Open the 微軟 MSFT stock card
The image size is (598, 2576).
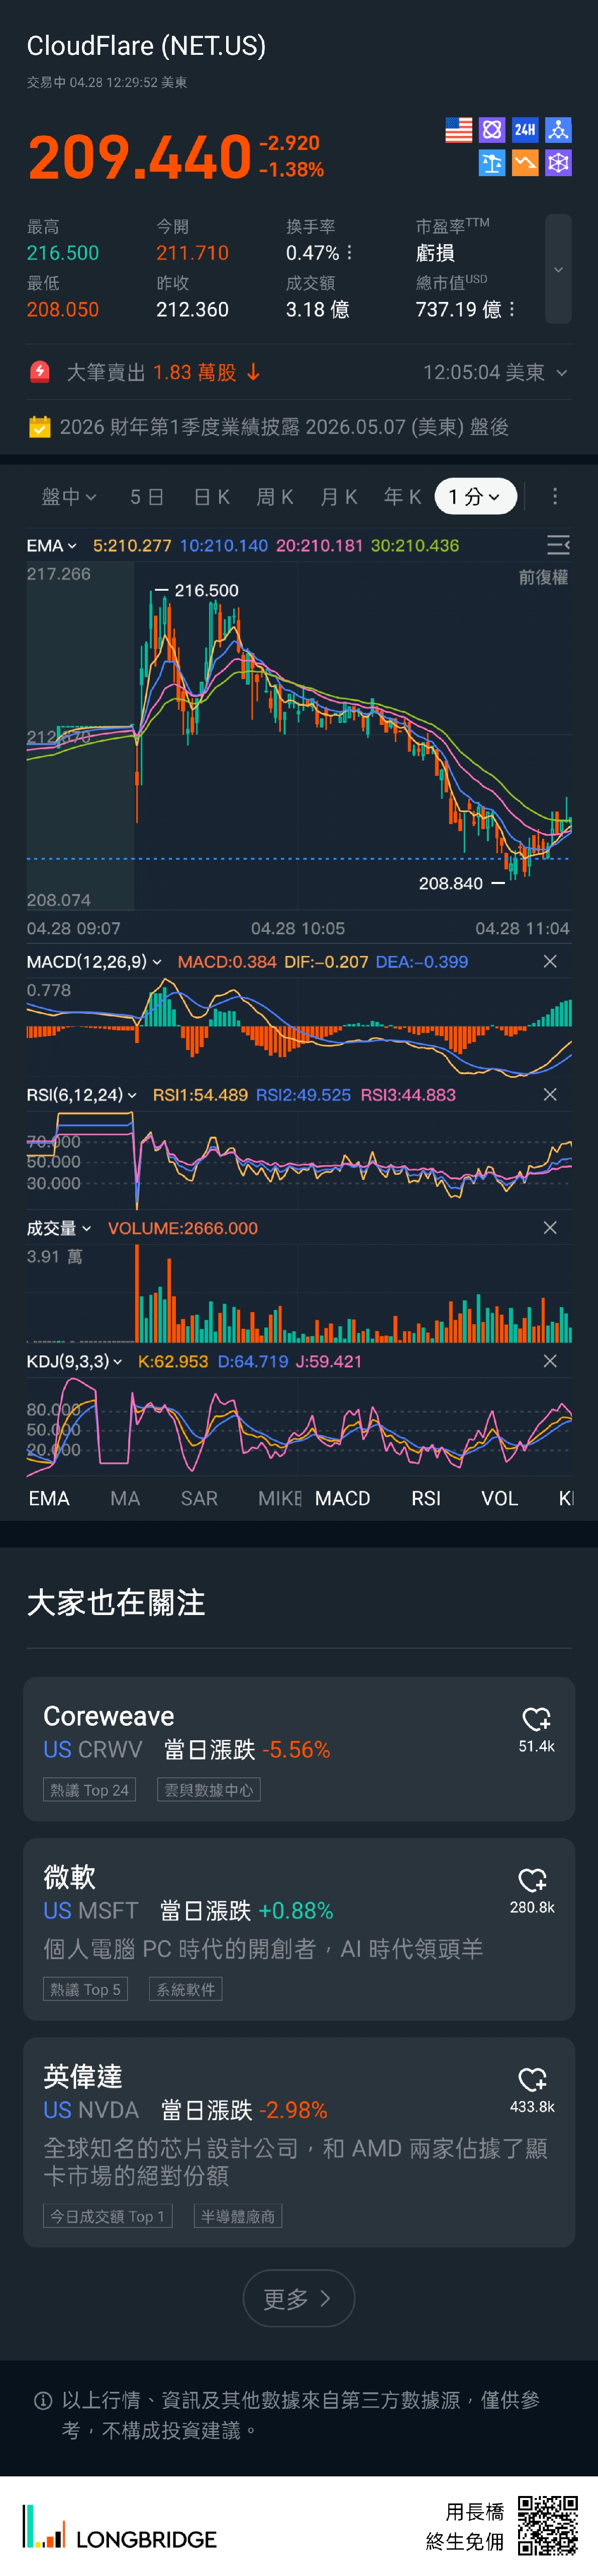pos(298,1929)
